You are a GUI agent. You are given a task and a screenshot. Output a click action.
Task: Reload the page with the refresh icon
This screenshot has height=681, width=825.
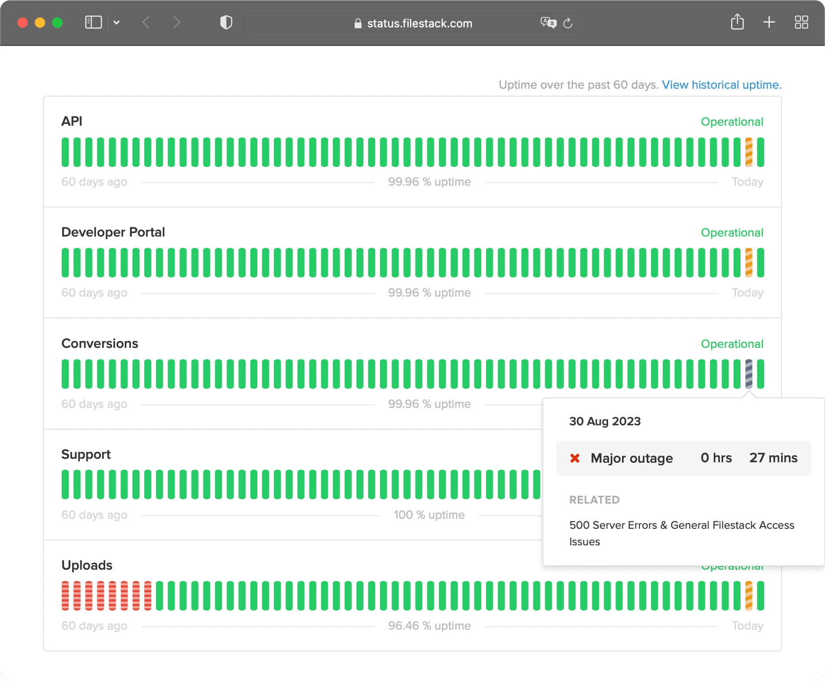568,23
